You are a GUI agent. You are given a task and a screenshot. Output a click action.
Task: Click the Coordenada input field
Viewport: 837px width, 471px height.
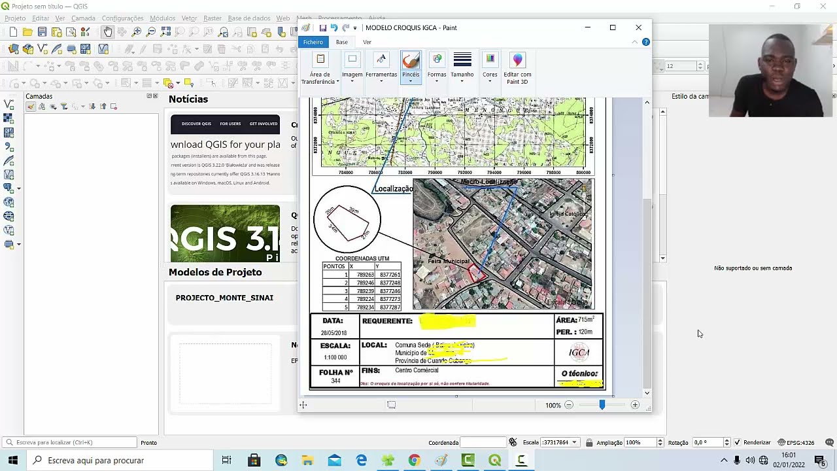pyautogui.click(x=483, y=443)
